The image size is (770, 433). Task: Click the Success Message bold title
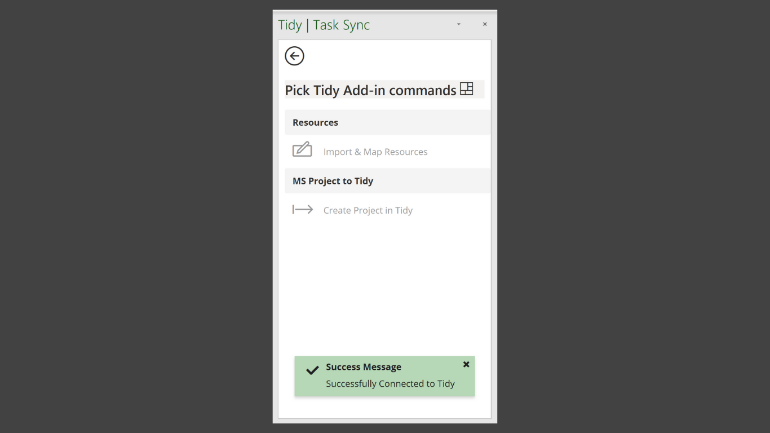[364, 367]
